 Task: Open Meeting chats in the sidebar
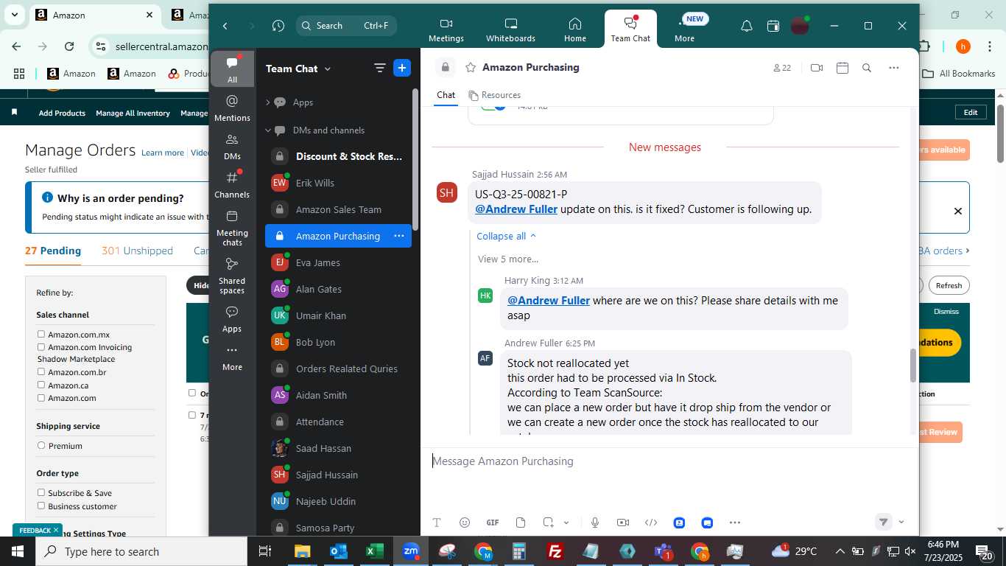coord(232,227)
